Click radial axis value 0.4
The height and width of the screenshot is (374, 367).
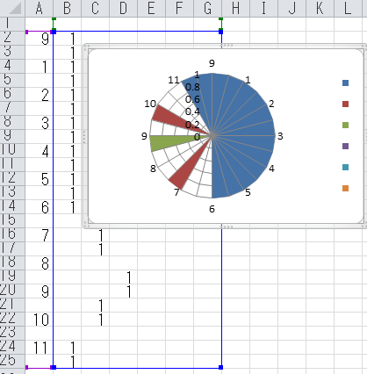tap(192, 111)
